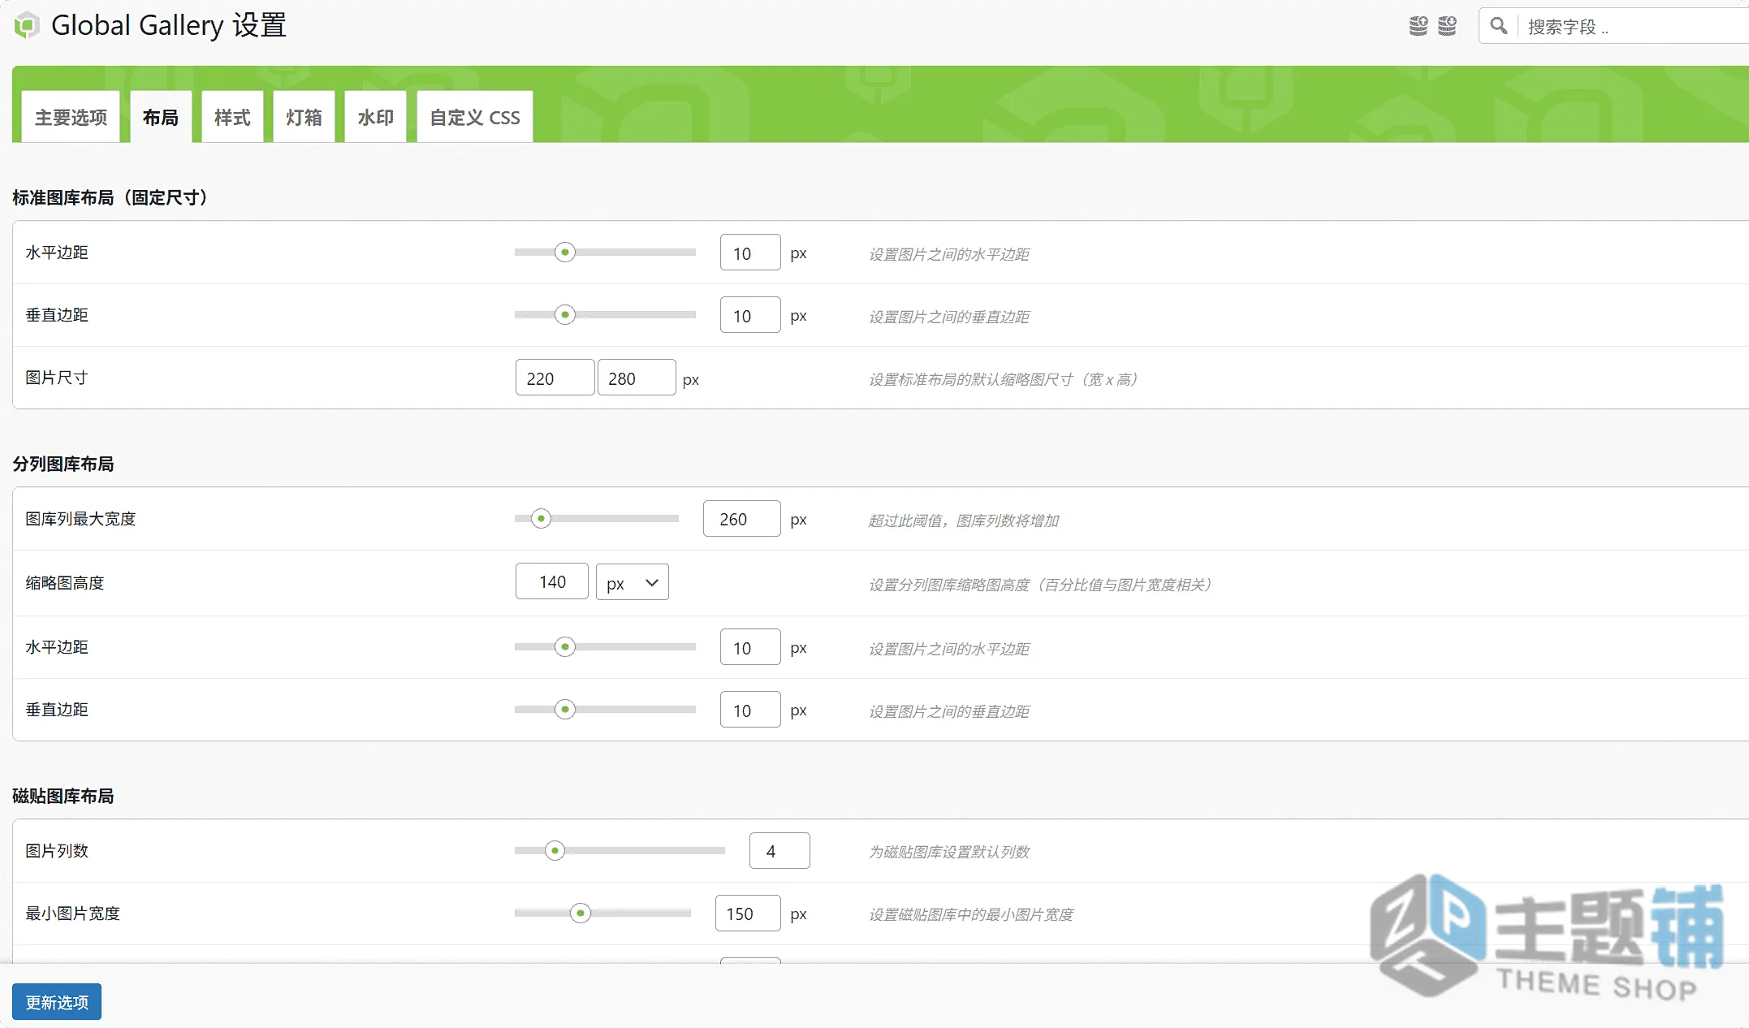Click the 图片列数 field showing 4
The image size is (1749, 1028).
coord(779,851)
